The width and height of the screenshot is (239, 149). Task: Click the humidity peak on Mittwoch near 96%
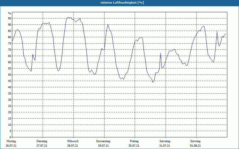tap(69, 17)
